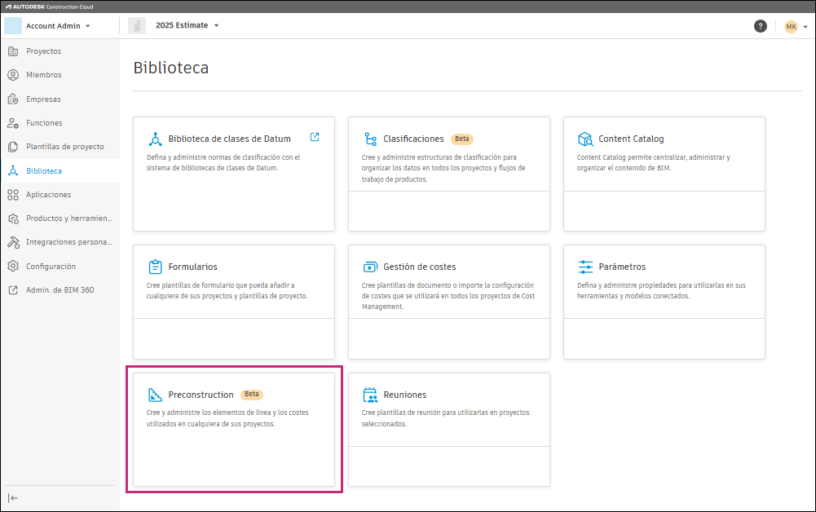Click the Configuración gear icon
Image resolution: width=816 pixels, height=512 pixels.
tap(13, 266)
